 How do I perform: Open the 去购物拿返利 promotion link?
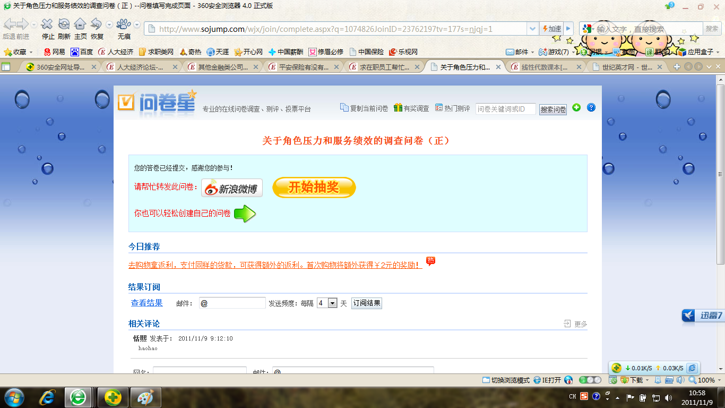click(x=275, y=265)
